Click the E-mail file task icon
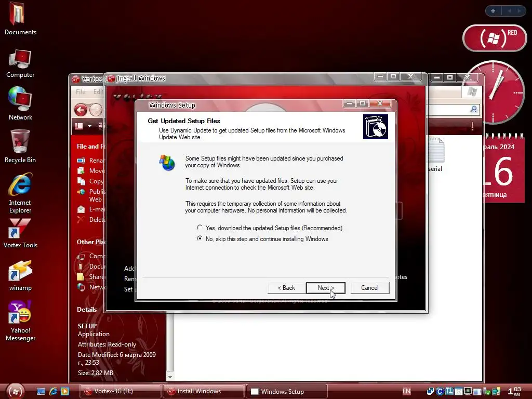Screen dimensions: 532x399 click(x=81, y=209)
